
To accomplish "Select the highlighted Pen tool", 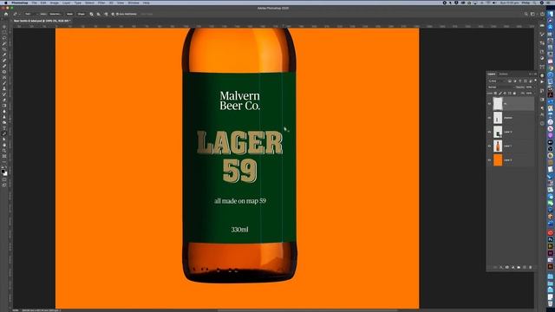I will coord(4,133).
